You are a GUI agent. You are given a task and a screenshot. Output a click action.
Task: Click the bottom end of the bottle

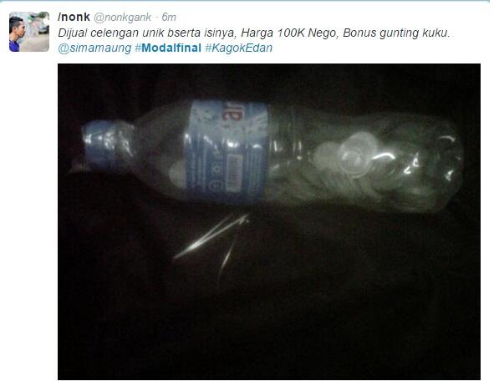pyautogui.click(x=447, y=160)
